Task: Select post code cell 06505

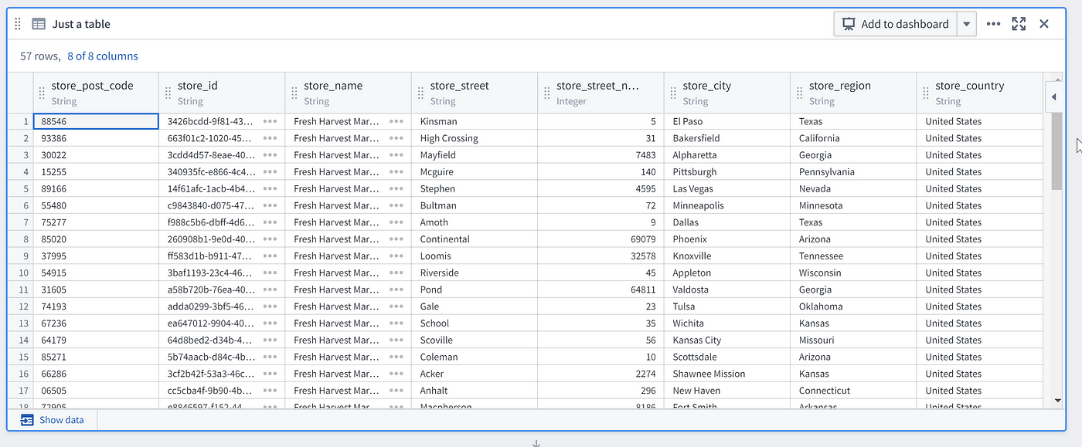Action: [x=96, y=391]
